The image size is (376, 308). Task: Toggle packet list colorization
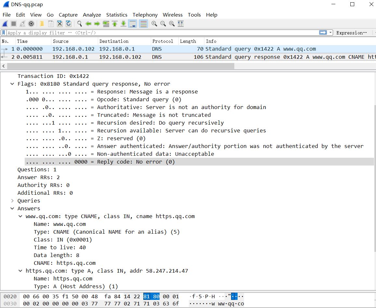143,24
